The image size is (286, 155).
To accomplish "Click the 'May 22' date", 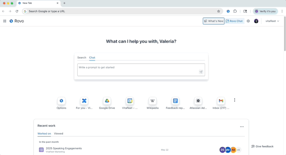I will [x=164, y=150].
